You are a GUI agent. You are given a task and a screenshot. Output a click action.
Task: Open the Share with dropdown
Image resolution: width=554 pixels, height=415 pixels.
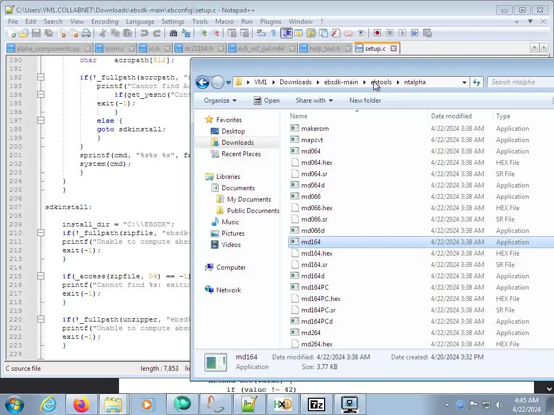[x=314, y=100]
